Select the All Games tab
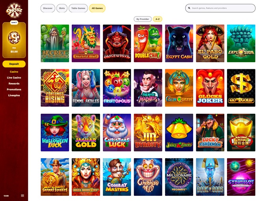This screenshot has width=268, height=201. pyautogui.click(x=97, y=8)
